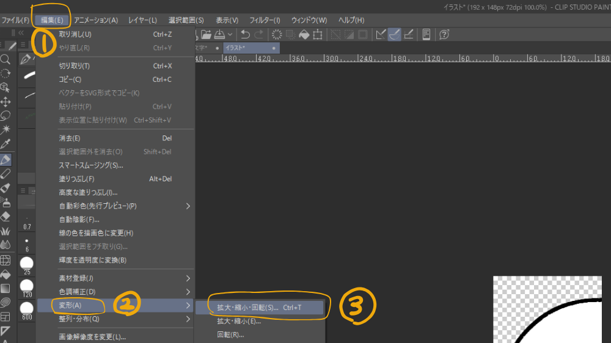The height and width of the screenshot is (343, 611).
Task: Open the レイヤー(L) menu
Action: tap(142, 20)
